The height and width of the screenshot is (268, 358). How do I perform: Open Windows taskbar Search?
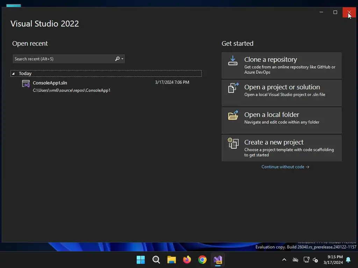pyautogui.click(x=156, y=260)
